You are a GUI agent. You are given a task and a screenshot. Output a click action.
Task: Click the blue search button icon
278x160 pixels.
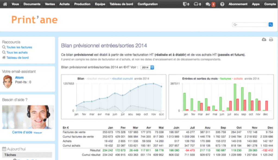[270, 24]
